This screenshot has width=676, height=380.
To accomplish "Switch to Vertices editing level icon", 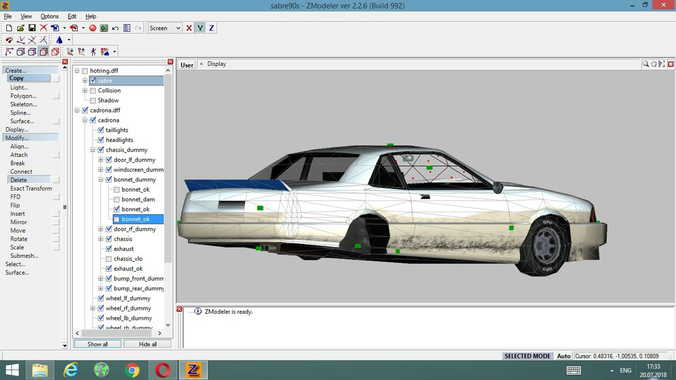I will (x=9, y=52).
